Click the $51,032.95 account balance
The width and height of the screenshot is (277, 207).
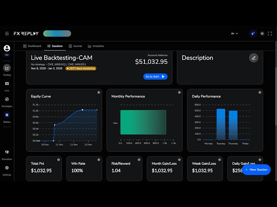tap(151, 62)
